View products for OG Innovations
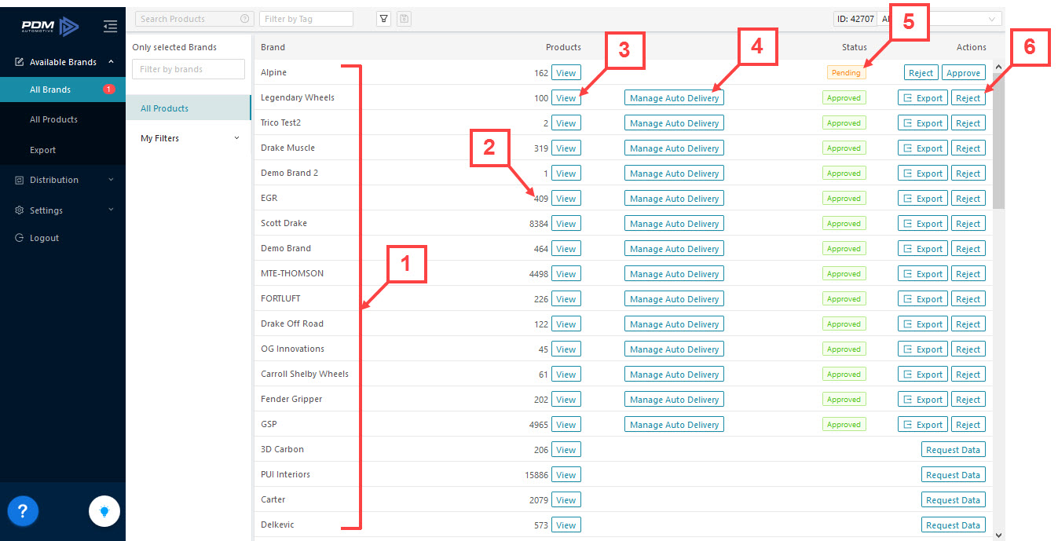The height and width of the screenshot is (541, 1058). point(566,349)
